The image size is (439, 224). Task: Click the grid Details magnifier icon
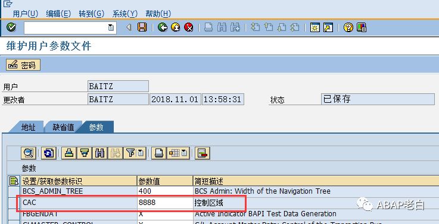tap(28, 153)
